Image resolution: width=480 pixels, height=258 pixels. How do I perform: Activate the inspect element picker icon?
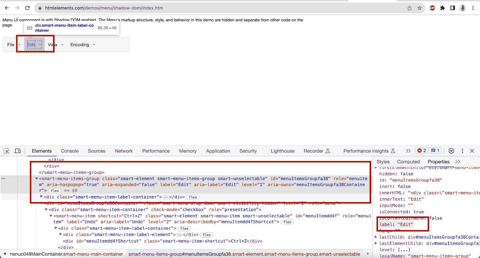[x=6, y=151]
